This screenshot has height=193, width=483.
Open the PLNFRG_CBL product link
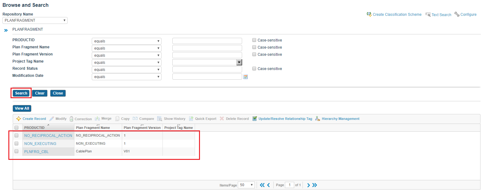tap(37, 152)
